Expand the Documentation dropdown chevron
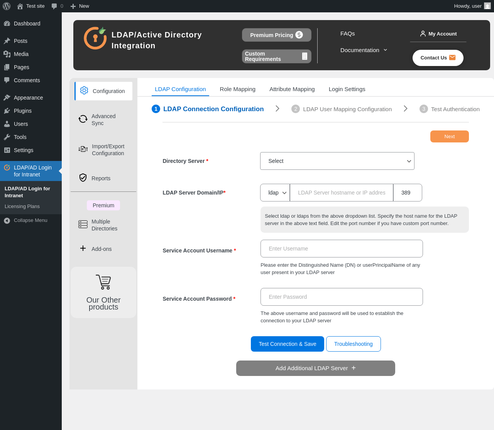Image resolution: width=494 pixels, height=430 pixels. (385, 50)
